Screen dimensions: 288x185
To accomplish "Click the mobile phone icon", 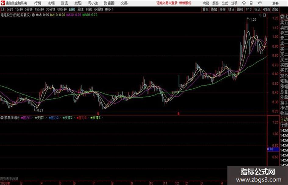I will pos(251,3).
